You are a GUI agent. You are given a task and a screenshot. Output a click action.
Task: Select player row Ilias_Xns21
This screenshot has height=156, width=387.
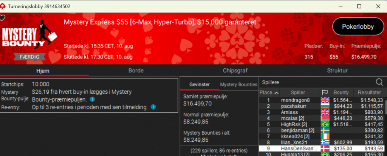point(322,142)
